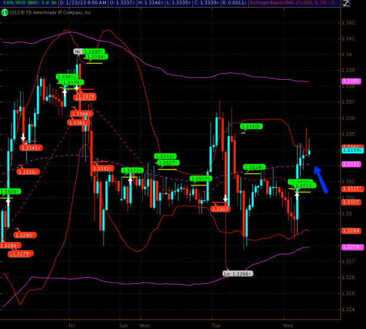This screenshot has height=329, width=366.
Task: Click the red 1.3279 signal label
Action: (21, 254)
